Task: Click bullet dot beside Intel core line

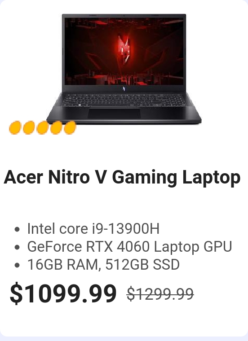Action: click(17, 229)
